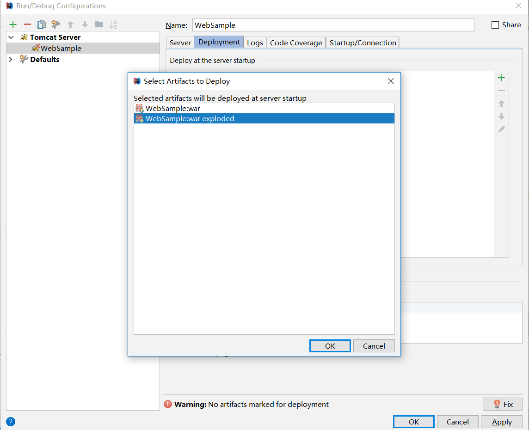This screenshot has height=430, width=529.
Task: Move a deployment item up in the Deployment panel
Action: 501,104
